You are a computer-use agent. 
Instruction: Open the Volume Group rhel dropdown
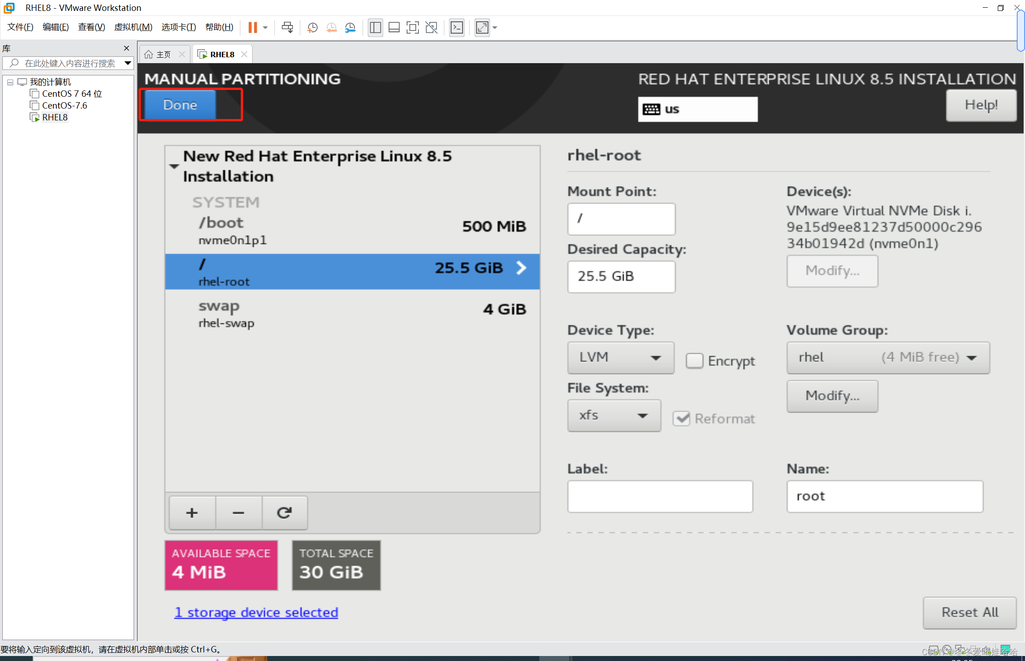(x=888, y=358)
